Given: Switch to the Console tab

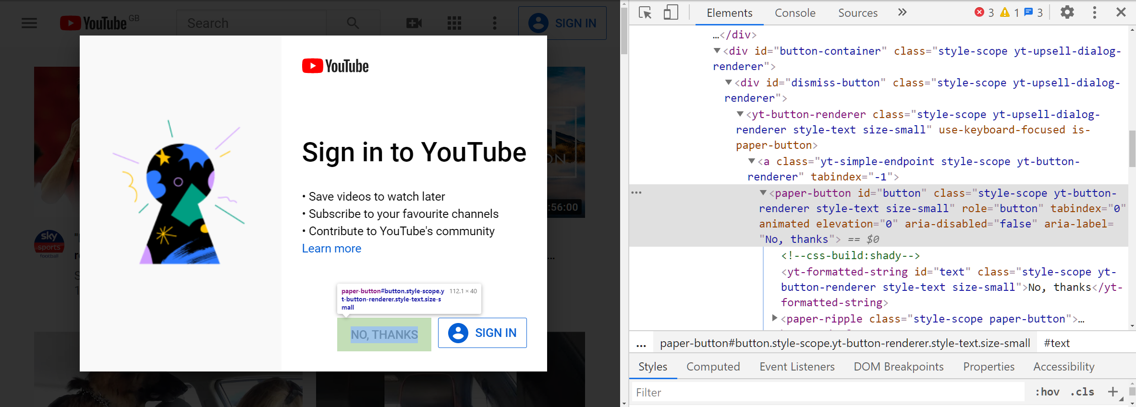Looking at the screenshot, I should 795,13.
